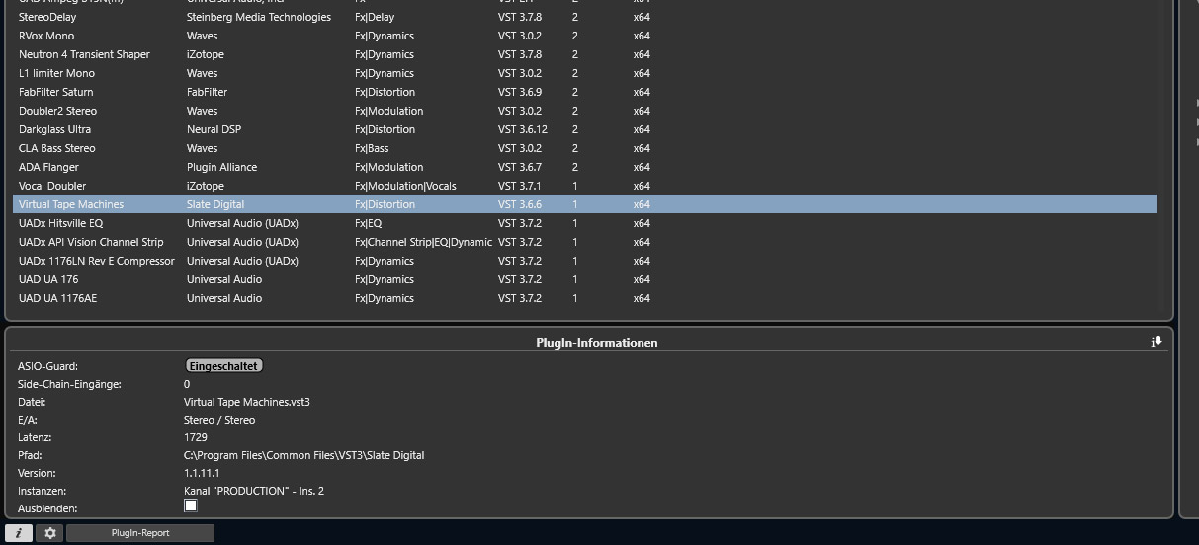Click the VST 3.6.12 version cell

click(523, 129)
